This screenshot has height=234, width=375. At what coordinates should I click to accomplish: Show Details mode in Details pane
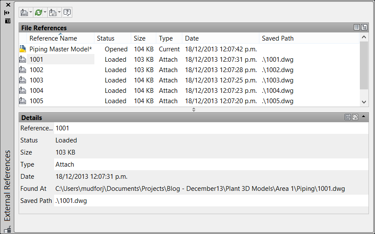tap(347, 117)
